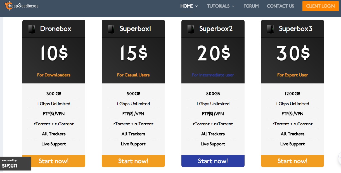Click the 10$ price

tap(54, 53)
